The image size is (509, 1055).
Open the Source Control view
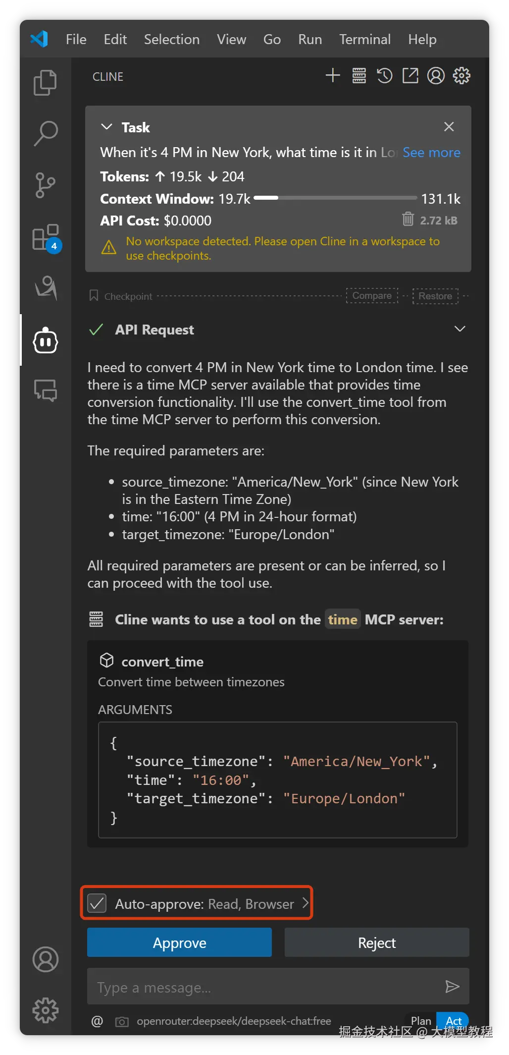pos(46,185)
